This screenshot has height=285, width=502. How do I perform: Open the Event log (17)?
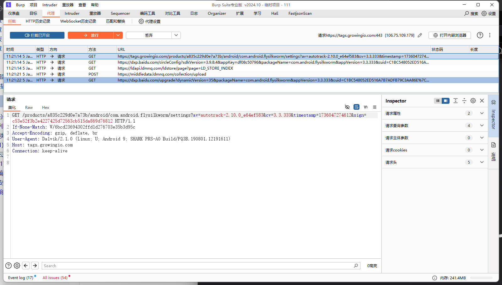coord(21,278)
